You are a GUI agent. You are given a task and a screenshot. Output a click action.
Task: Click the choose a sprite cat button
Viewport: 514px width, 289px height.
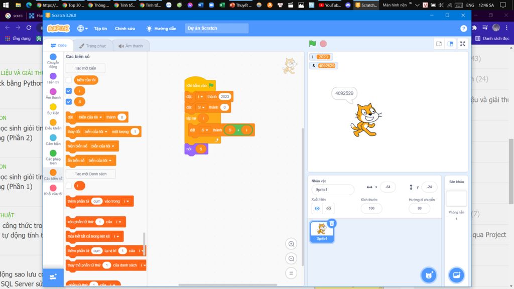pos(429,275)
